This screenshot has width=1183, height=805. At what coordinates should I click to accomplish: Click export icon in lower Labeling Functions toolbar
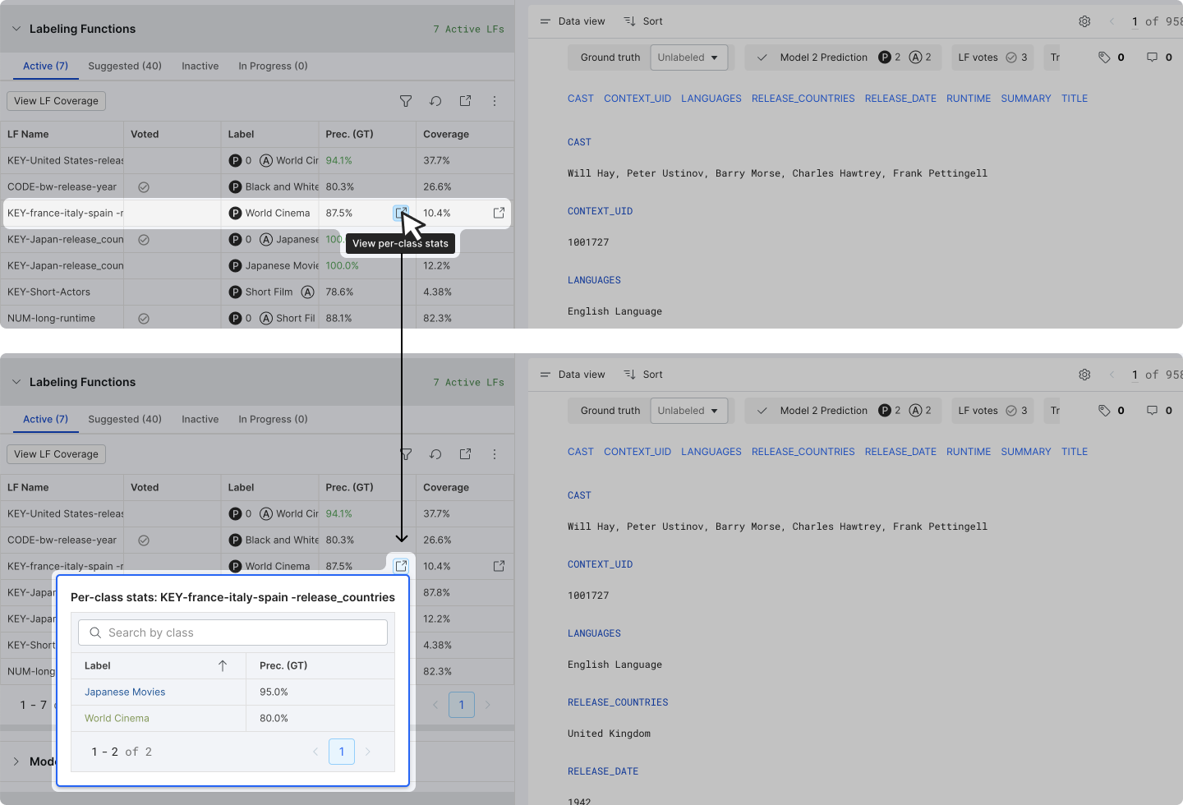coord(465,454)
